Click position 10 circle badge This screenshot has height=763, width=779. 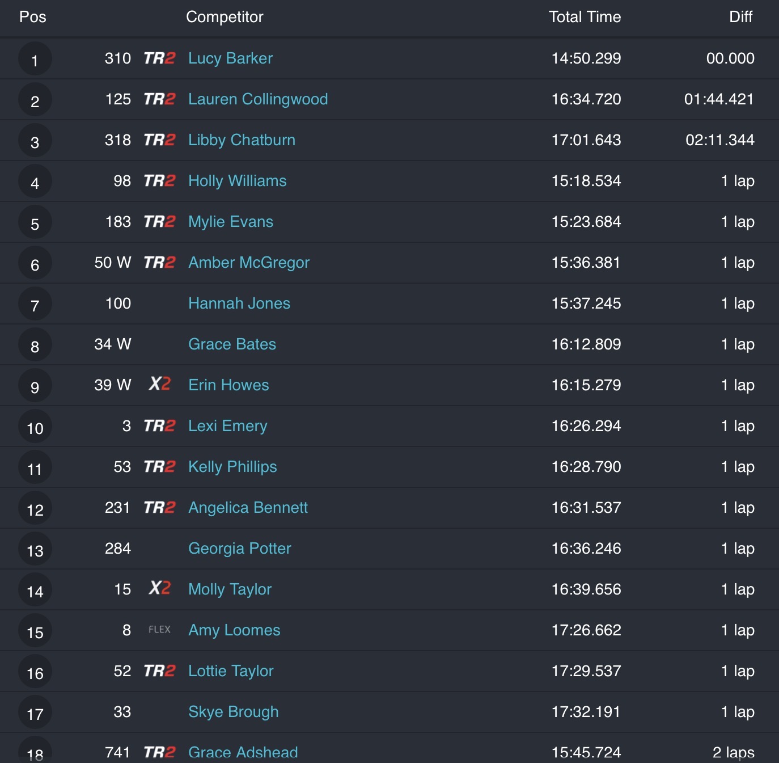pyautogui.click(x=35, y=427)
